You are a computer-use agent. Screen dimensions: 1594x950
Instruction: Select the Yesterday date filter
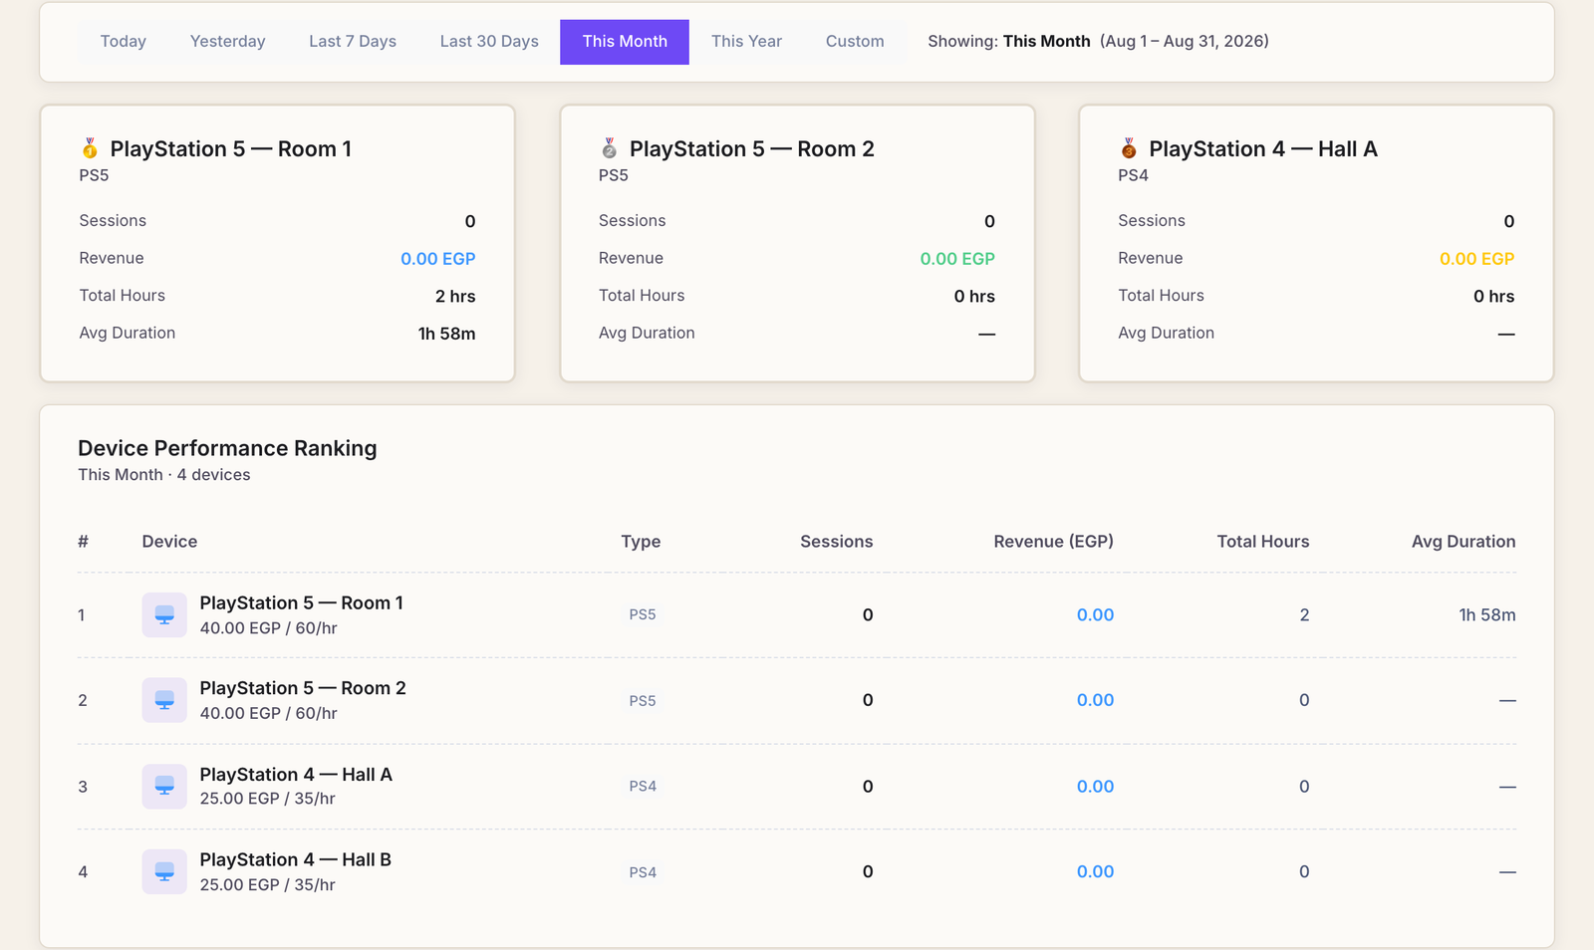(228, 42)
